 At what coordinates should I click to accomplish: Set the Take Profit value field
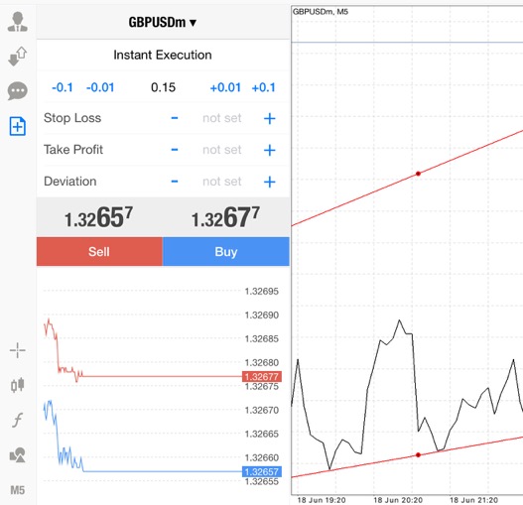click(x=222, y=150)
